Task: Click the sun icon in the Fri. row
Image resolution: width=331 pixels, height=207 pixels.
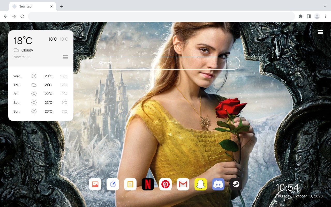Action: coord(34,94)
